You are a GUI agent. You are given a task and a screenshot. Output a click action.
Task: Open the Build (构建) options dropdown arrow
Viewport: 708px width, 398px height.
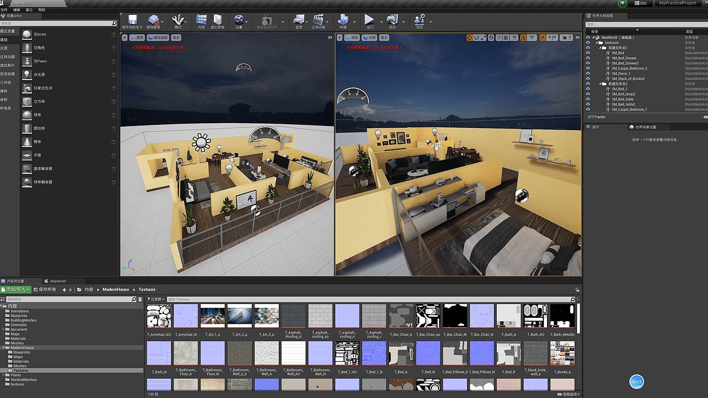(x=356, y=22)
